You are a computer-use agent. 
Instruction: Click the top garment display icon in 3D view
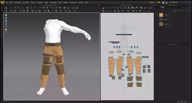pyautogui.click(x=6, y=15)
